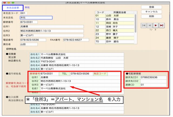173x117 pixels.
Task: Click the 本支店名 input field
Action: pos(36,18)
